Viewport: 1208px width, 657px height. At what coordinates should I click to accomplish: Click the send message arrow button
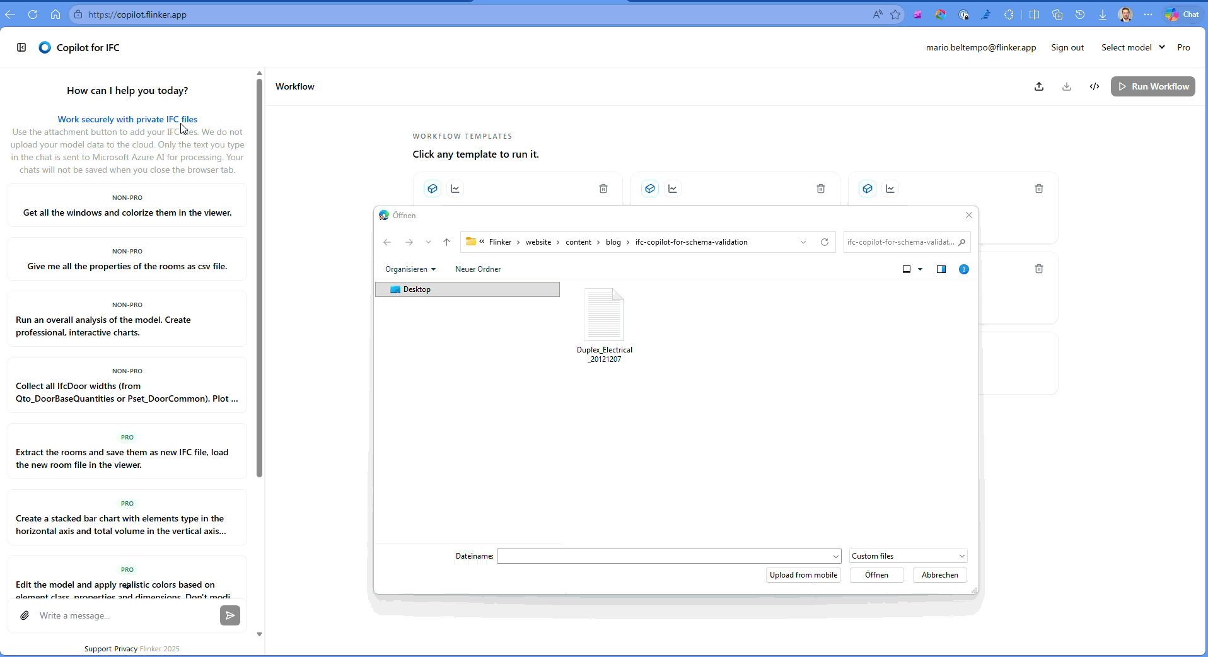230,615
